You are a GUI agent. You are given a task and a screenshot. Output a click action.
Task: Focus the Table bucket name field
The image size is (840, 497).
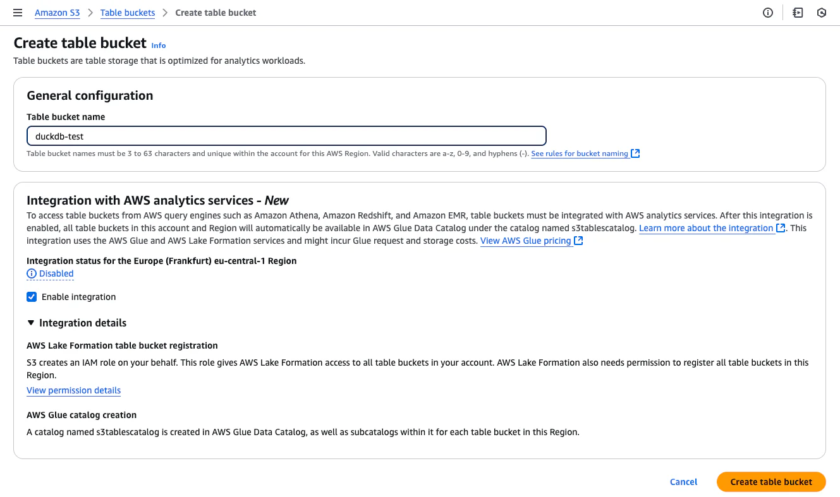(286, 136)
